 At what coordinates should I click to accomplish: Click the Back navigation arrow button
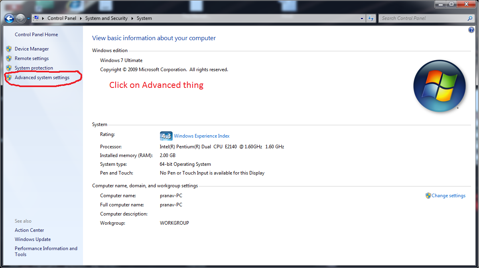[10, 18]
